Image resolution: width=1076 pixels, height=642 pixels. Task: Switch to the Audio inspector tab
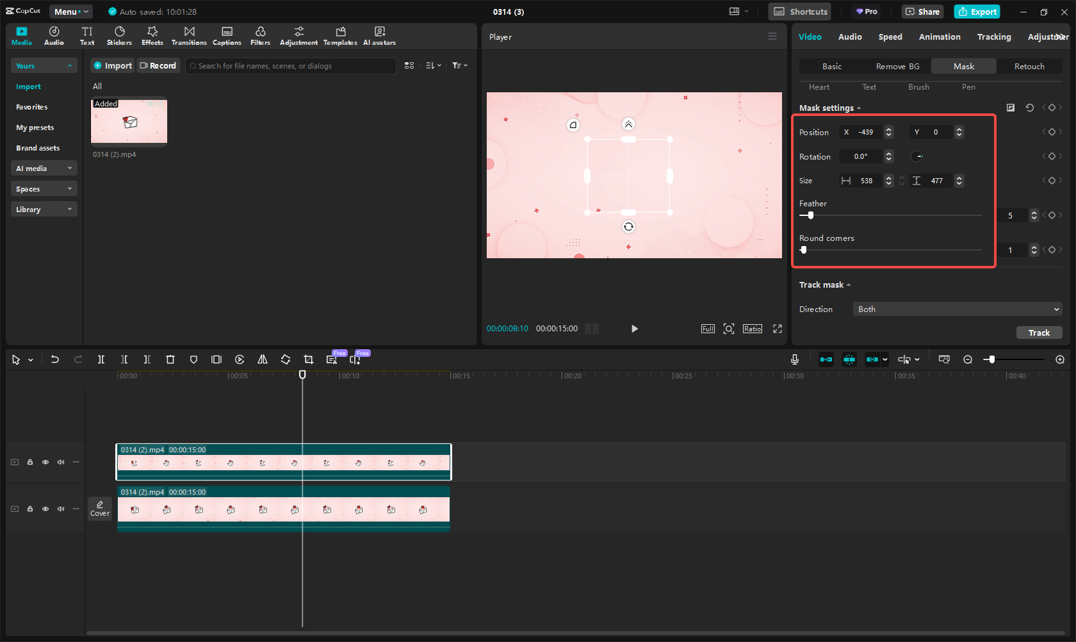[850, 37]
